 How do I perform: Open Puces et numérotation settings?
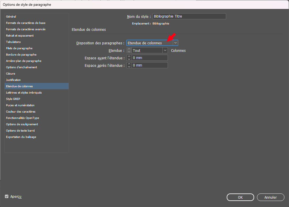pyautogui.click(x=20, y=105)
